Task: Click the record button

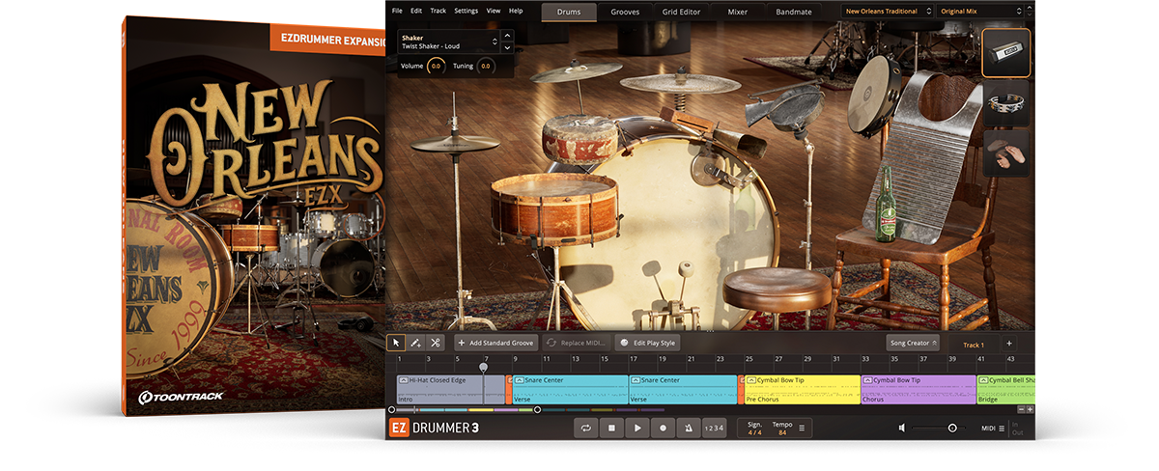Action: 663,428
